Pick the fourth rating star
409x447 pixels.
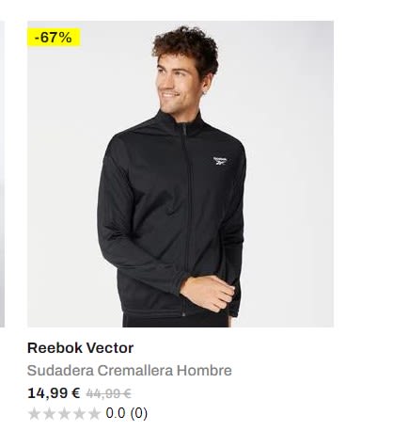point(79,414)
